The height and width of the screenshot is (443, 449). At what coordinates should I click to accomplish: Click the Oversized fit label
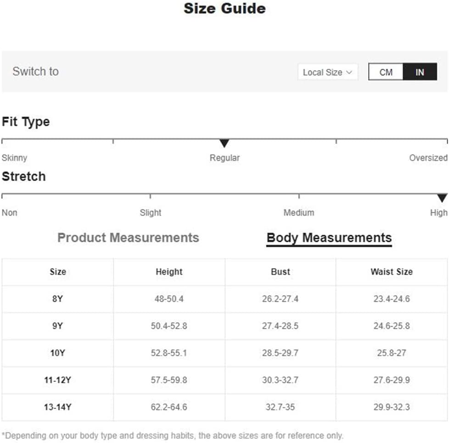[428, 158]
